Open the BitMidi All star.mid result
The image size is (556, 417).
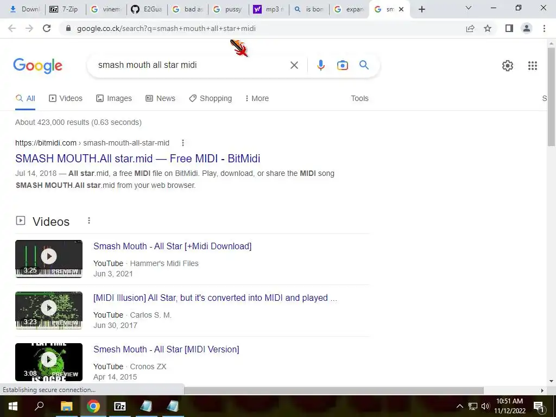click(137, 159)
